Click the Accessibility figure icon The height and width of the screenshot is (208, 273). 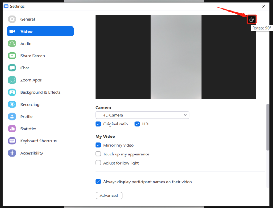click(12, 153)
